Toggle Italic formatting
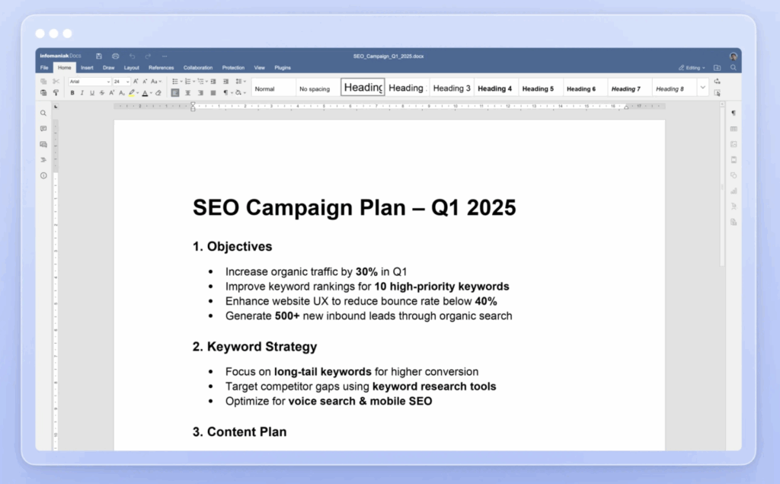The height and width of the screenshot is (484, 780). [x=82, y=93]
